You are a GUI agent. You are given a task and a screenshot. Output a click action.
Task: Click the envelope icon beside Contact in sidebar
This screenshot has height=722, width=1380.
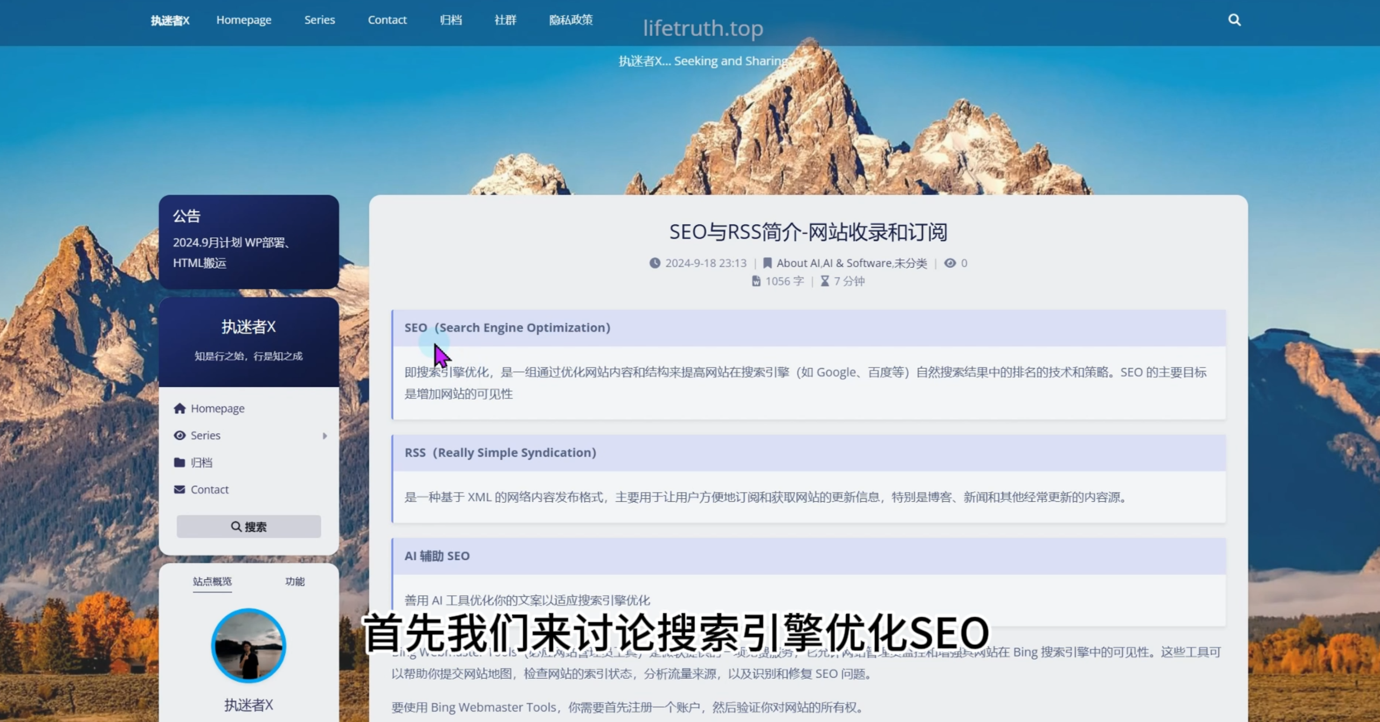pyautogui.click(x=180, y=489)
